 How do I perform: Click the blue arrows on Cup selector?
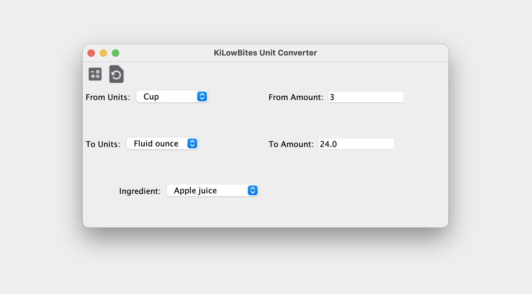[x=202, y=97]
